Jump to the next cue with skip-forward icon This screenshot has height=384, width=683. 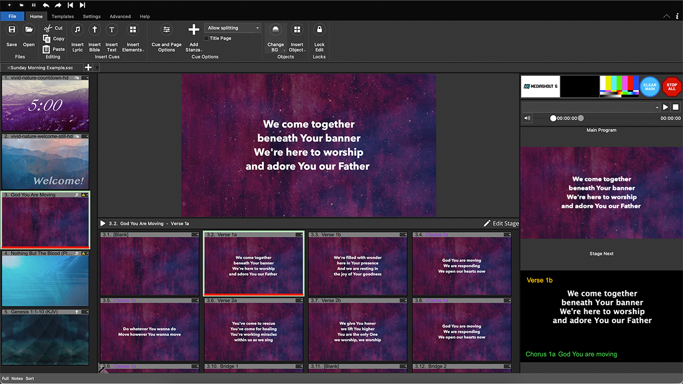(x=82, y=5)
